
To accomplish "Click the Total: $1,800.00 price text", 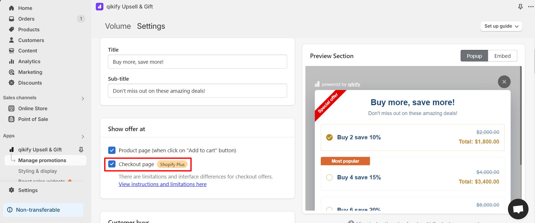I will (x=479, y=142).
